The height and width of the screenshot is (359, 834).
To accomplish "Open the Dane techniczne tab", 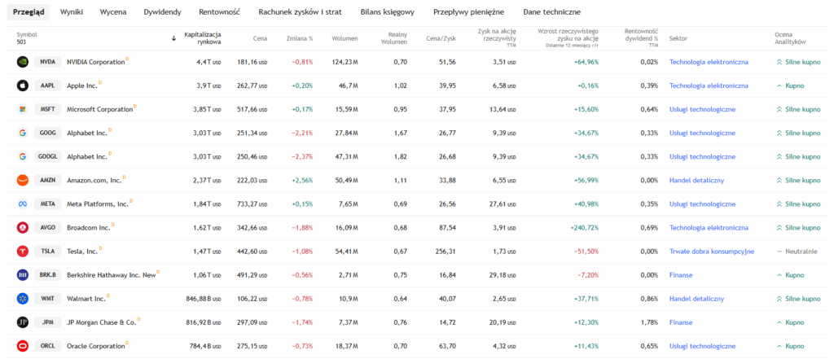I will tap(552, 13).
